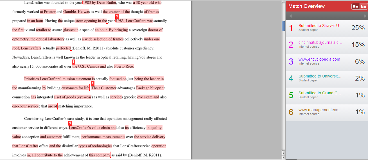Image resolution: width=368 pixels, height=160 pixels.
Task: Click highlighted text 'types of technologies'
Action: pyautogui.click(x=95, y=146)
